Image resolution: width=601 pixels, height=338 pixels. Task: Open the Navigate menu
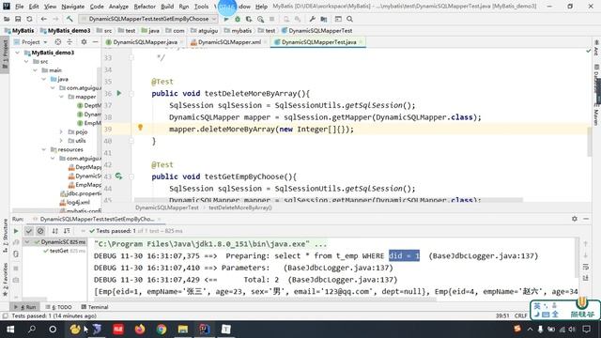pos(73,7)
